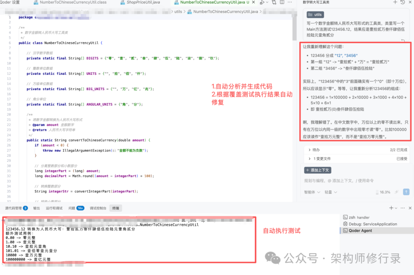414x275 pixels.
Task: Select the Qoder Agent terminal
Action: coord(377,231)
